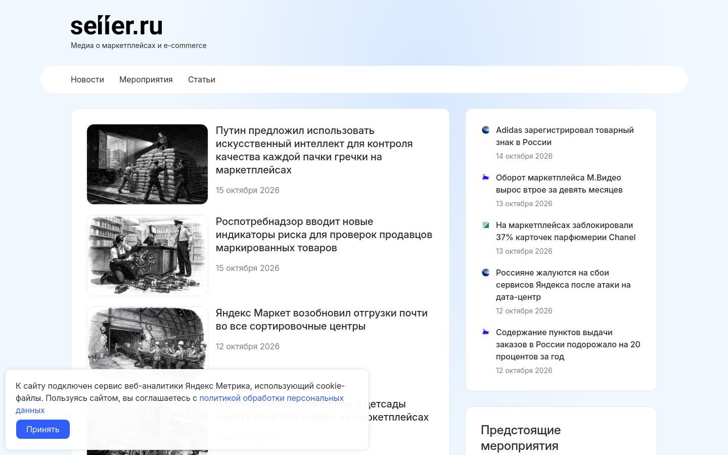728x455 pixels.
Task: Click the date under the пунктов выдачи headline
Action: tap(524, 371)
